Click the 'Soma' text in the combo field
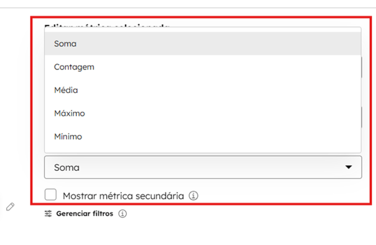The height and width of the screenshot is (245, 376). click(x=67, y=168)
